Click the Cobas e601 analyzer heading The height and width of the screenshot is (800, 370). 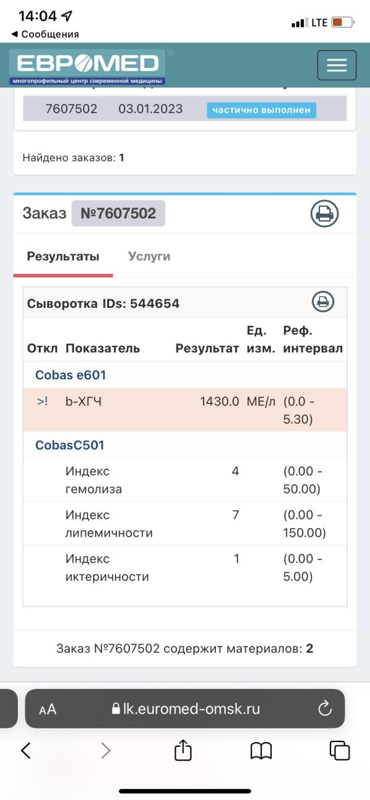click(x=71, y=375)
